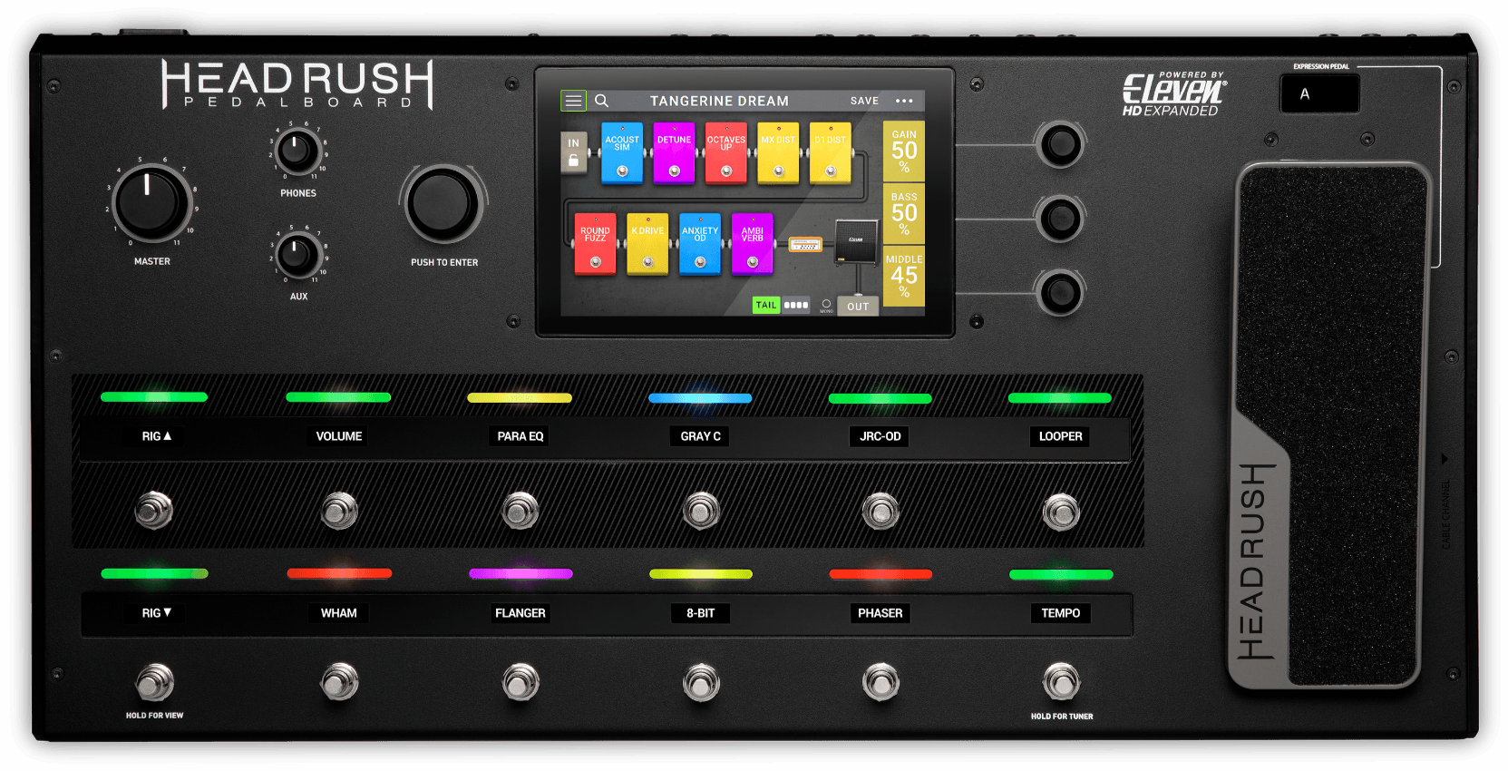Click the Eleven HD Expanded logo

tap(1173, 94)
